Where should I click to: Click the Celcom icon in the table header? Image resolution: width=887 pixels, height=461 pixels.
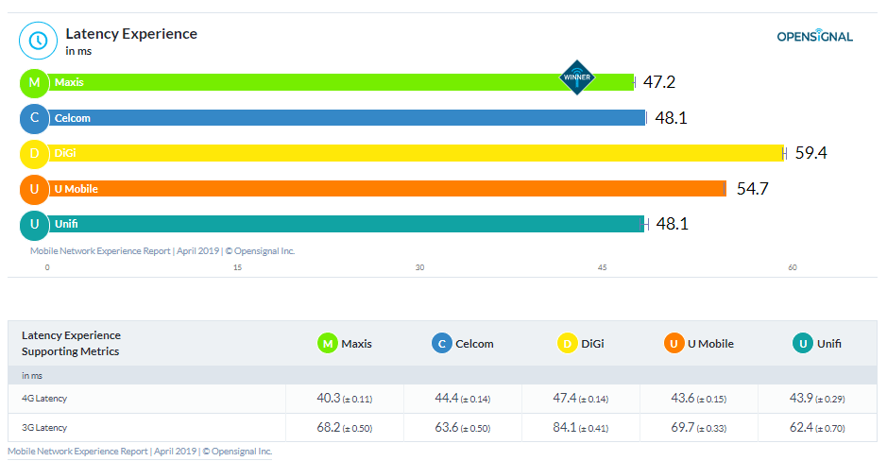[442, 344]
